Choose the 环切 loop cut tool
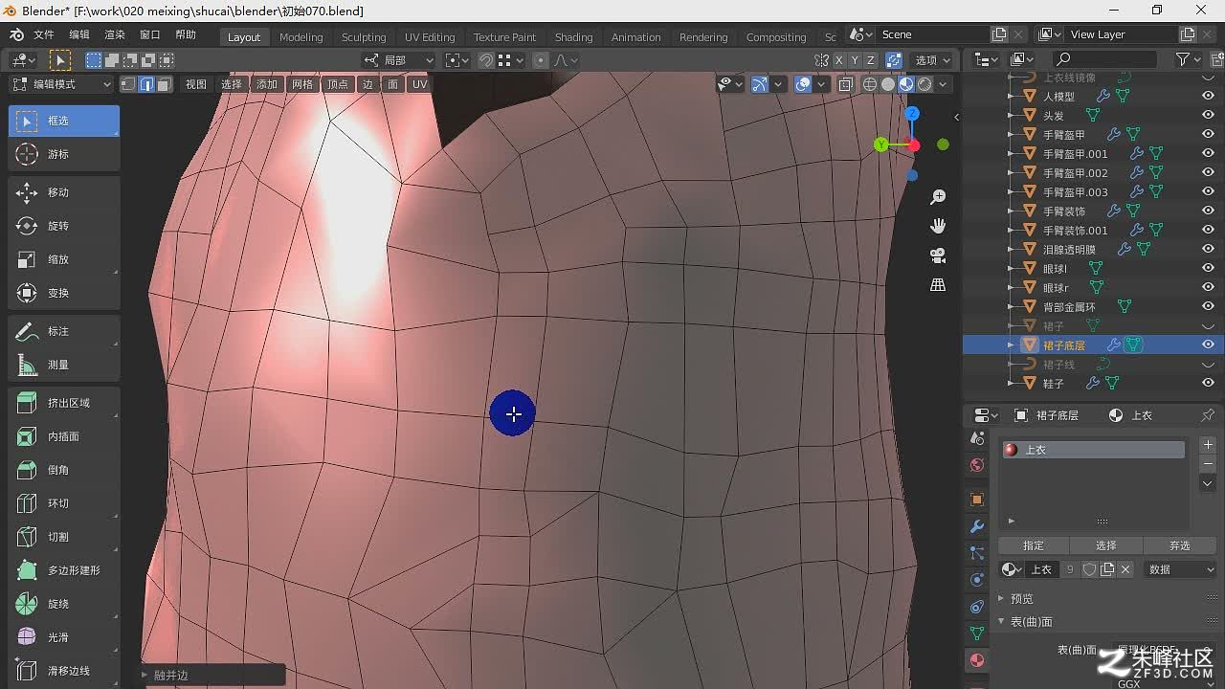 click(x=63, y=503)
